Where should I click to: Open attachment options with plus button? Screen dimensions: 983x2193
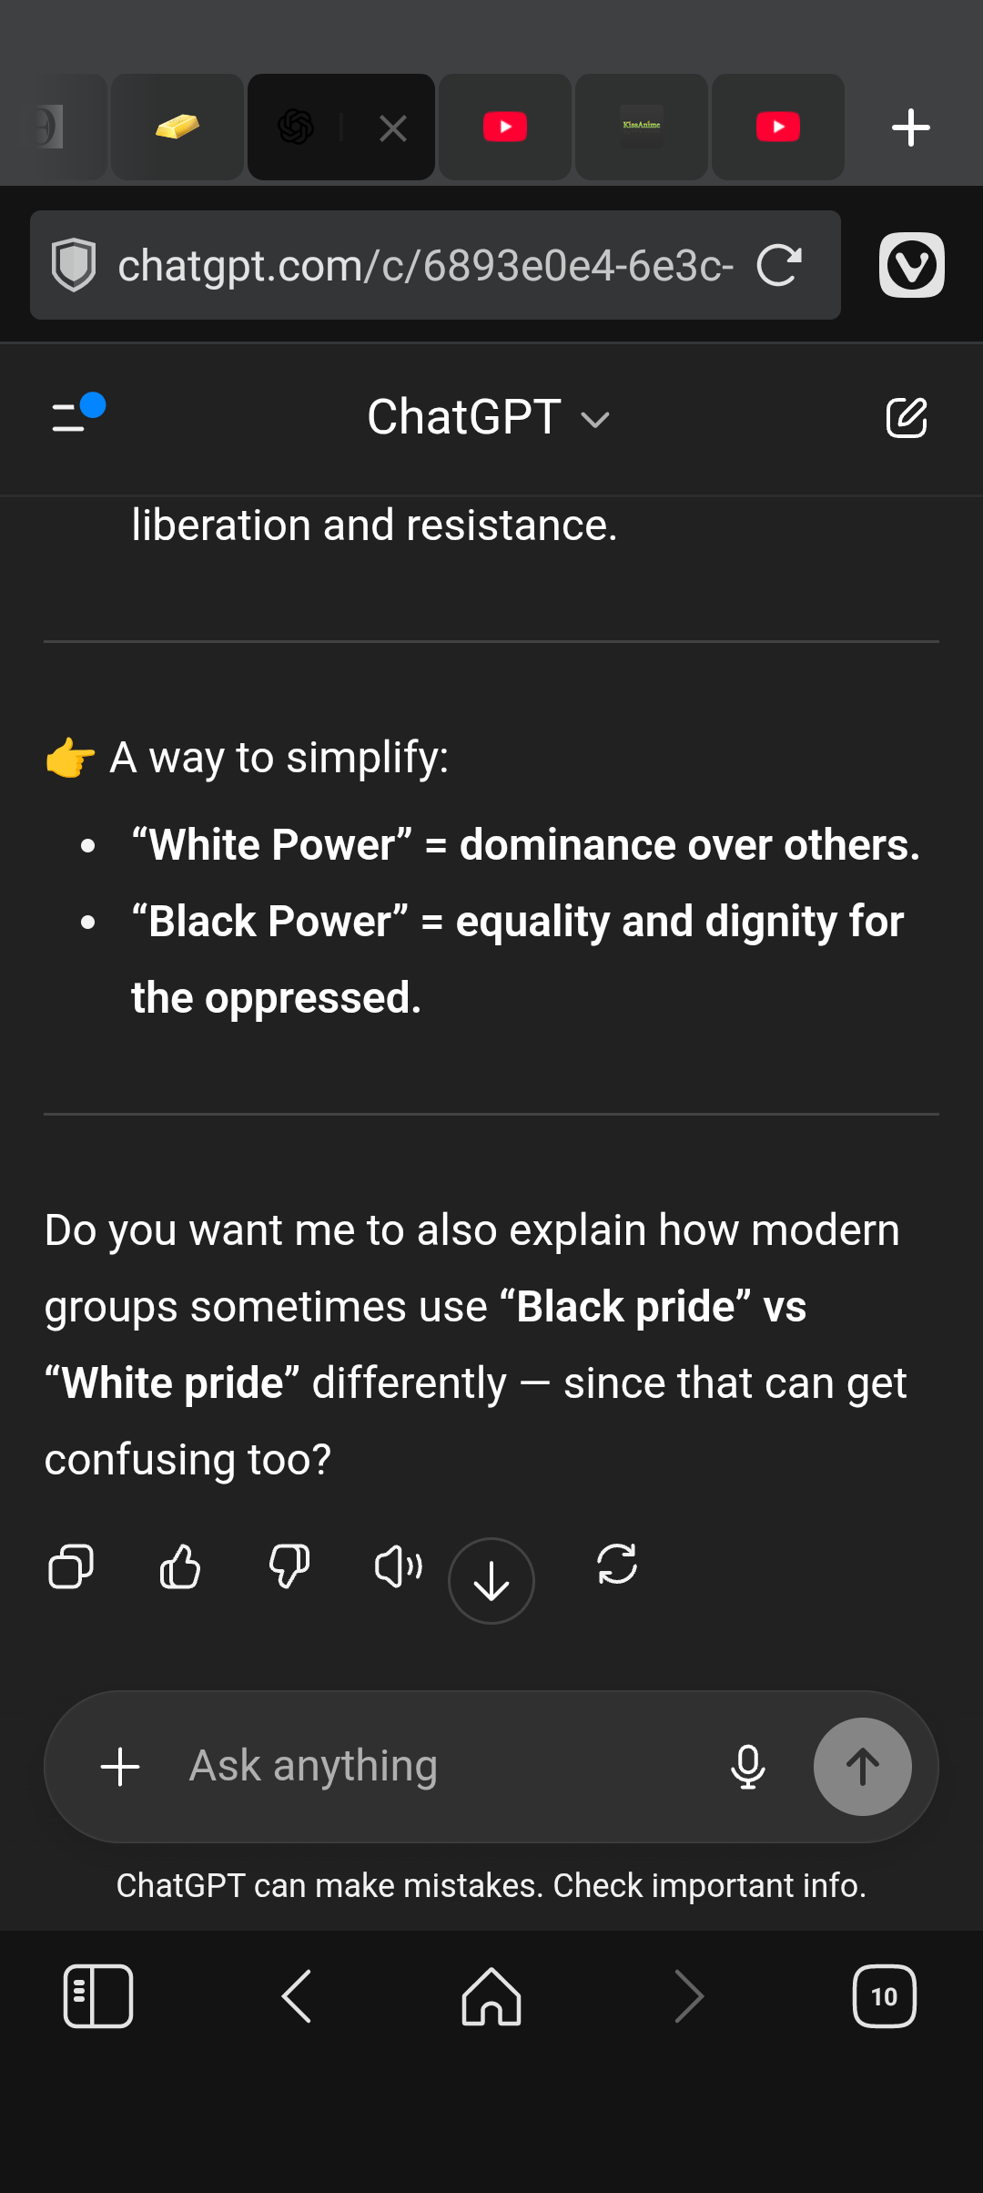pyautogui.click(x=120, y=1767)
